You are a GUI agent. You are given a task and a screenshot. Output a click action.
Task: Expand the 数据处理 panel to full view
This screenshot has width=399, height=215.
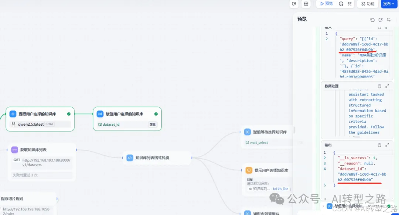click(x=388, y=86)
